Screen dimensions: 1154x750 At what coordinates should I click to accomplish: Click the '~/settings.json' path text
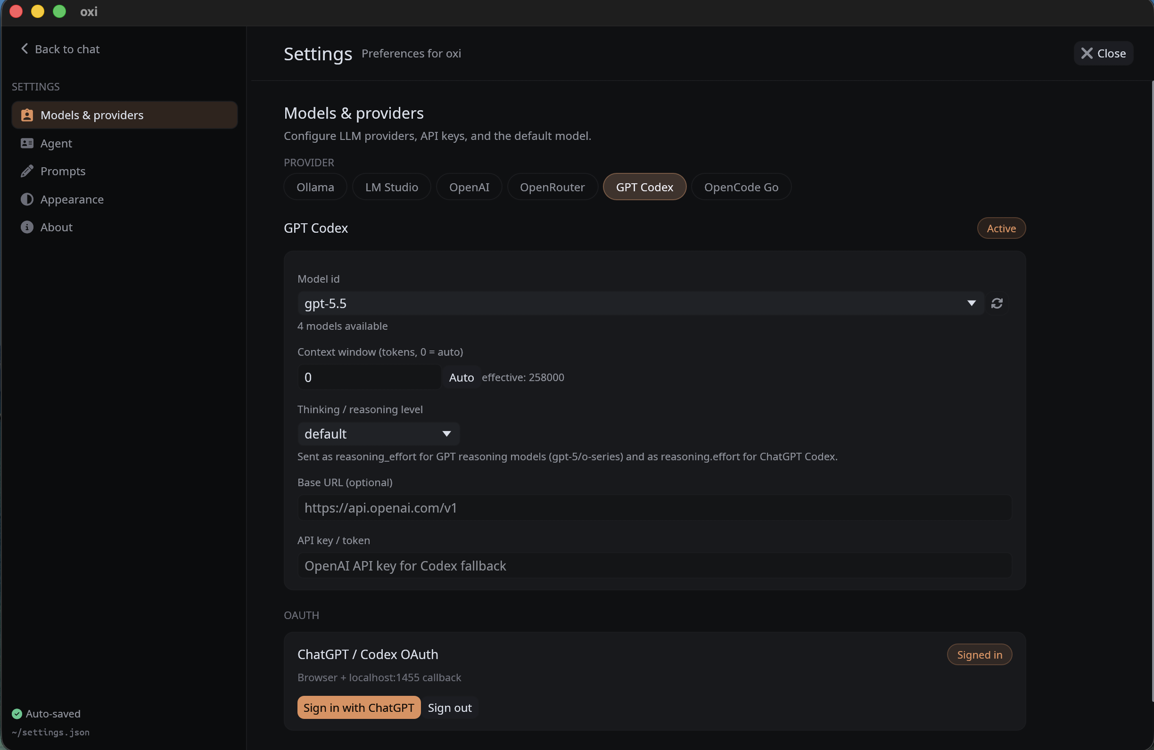[x=51, y=732]
